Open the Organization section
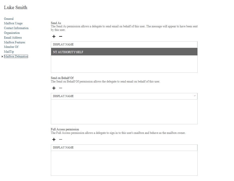Viewport: 234px width, 181px height. point(12,33)
